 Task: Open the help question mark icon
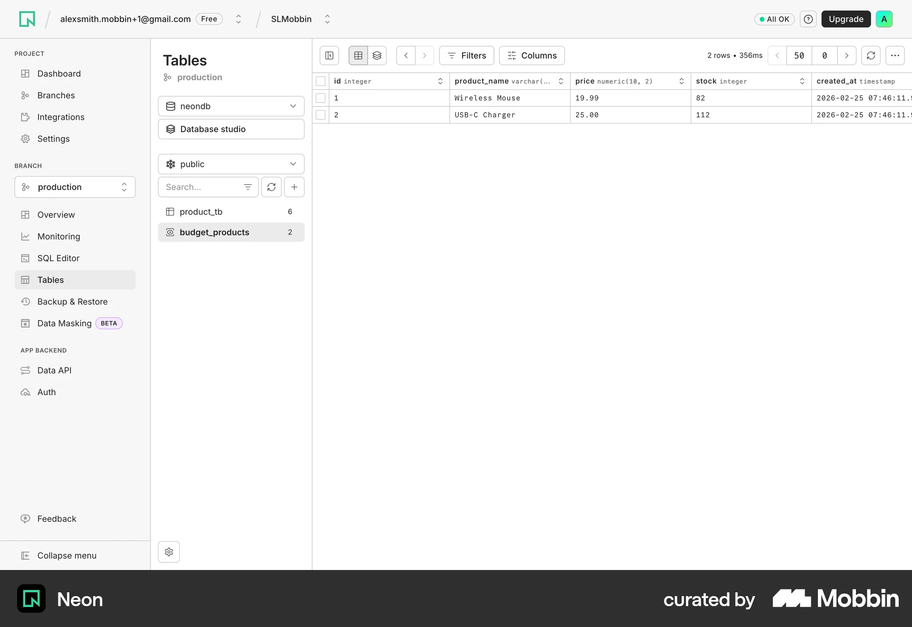(808, 19)
